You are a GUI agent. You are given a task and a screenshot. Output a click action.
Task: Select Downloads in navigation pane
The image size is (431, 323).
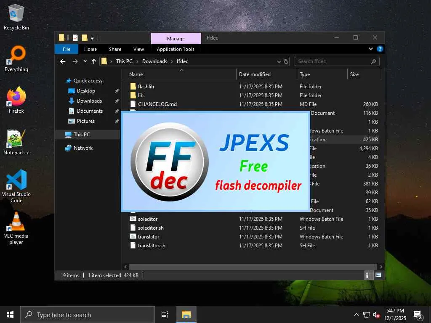pos(89,101)
